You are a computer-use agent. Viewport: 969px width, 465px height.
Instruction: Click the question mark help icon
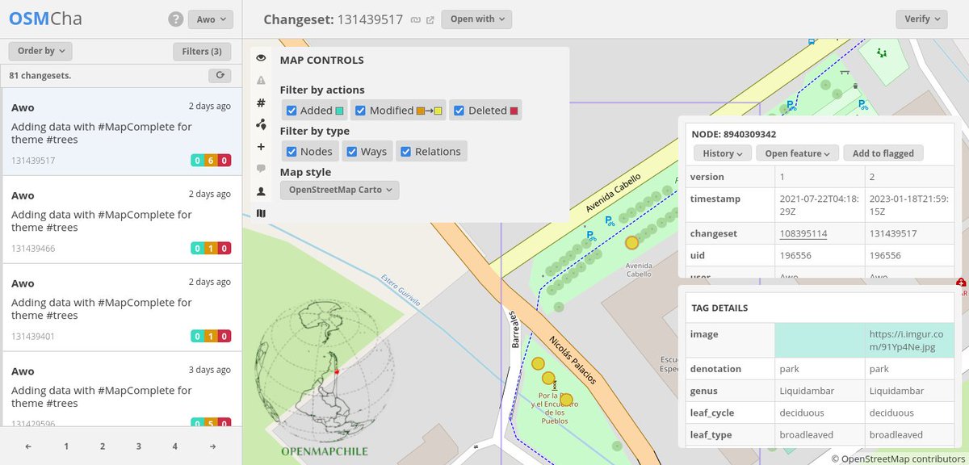pyautogui.click(x=175, y=19)
